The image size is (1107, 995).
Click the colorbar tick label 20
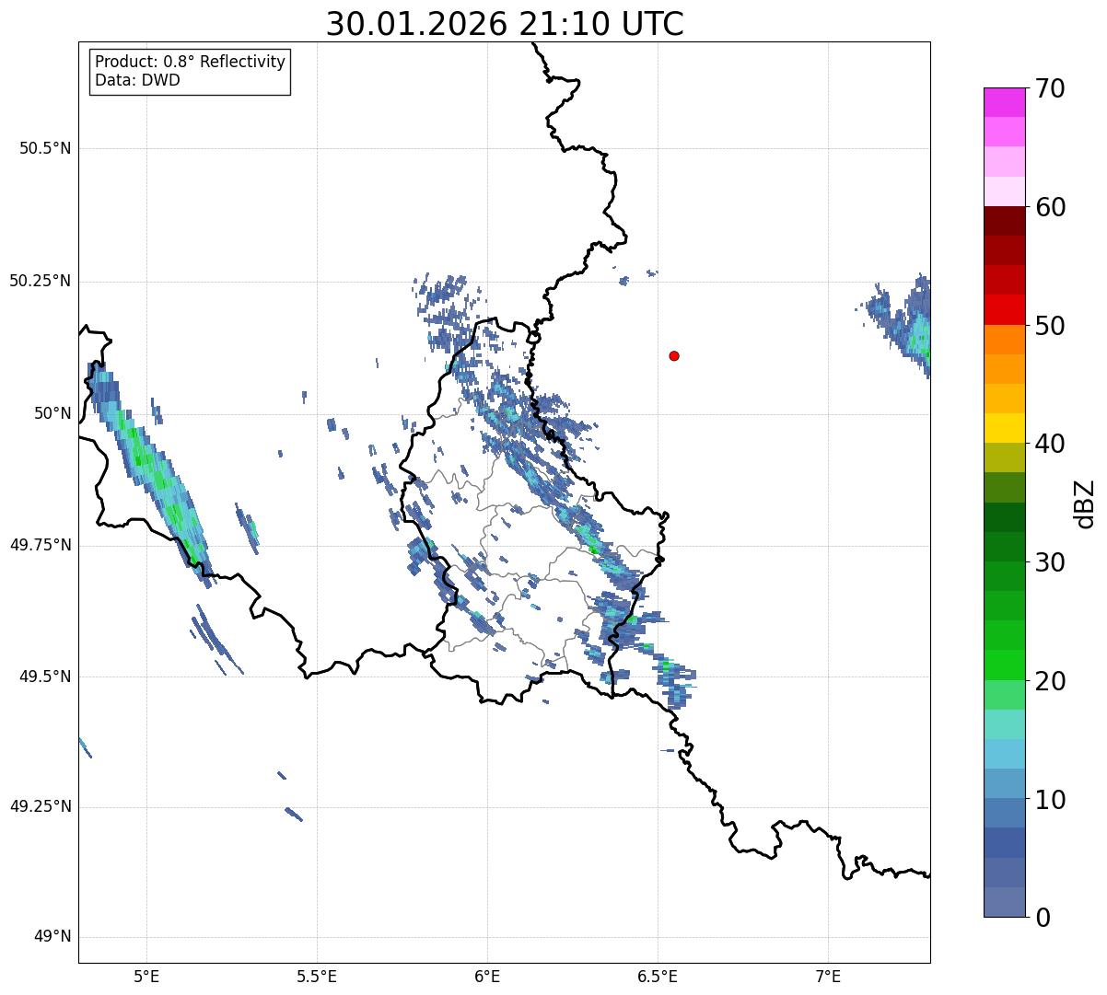[x=1050, y=681]
